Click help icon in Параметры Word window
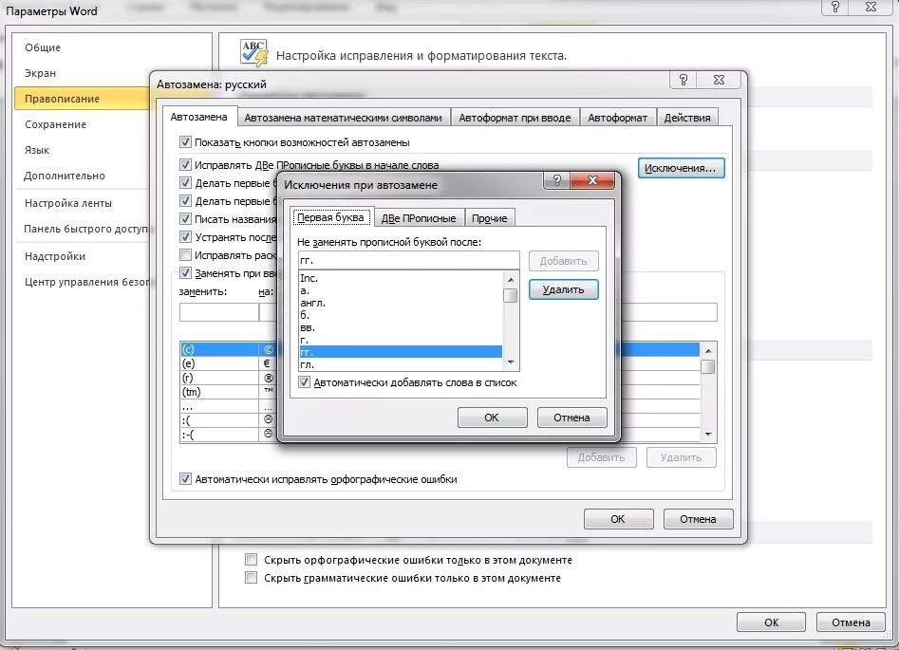This screenshot has width=899, height=650. 835,7
